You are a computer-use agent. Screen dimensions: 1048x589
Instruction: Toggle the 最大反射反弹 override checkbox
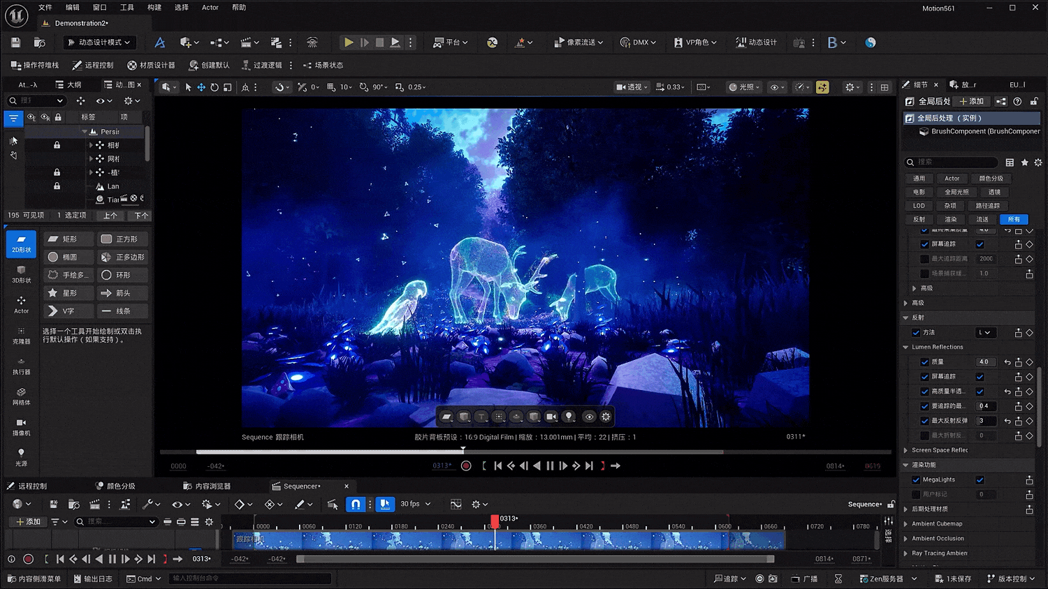(x=924, y=421)
